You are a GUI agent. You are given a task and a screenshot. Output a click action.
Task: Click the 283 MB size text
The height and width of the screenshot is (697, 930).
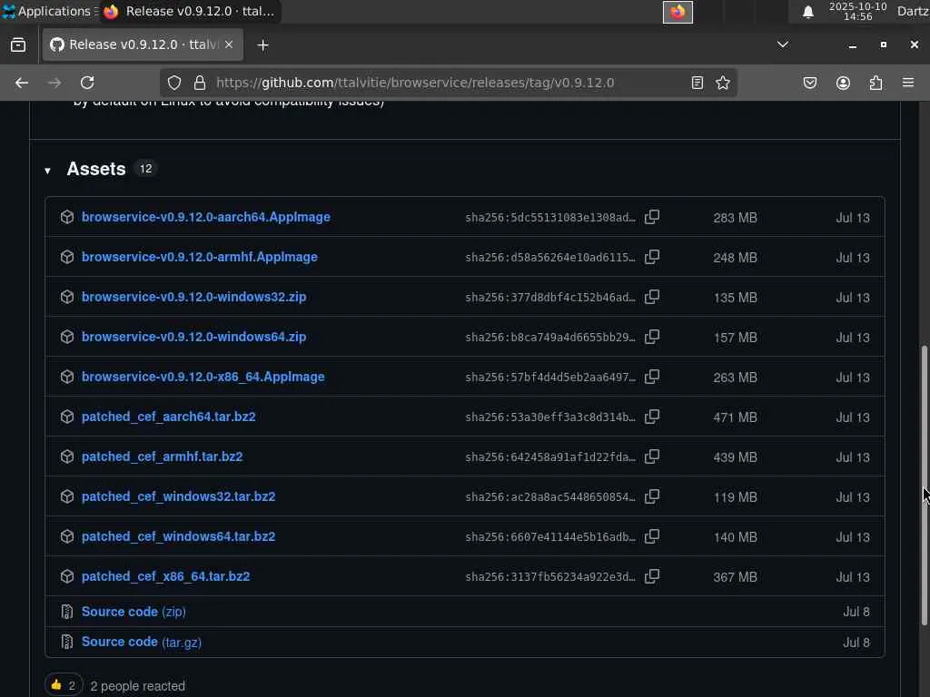coord(735,218)
